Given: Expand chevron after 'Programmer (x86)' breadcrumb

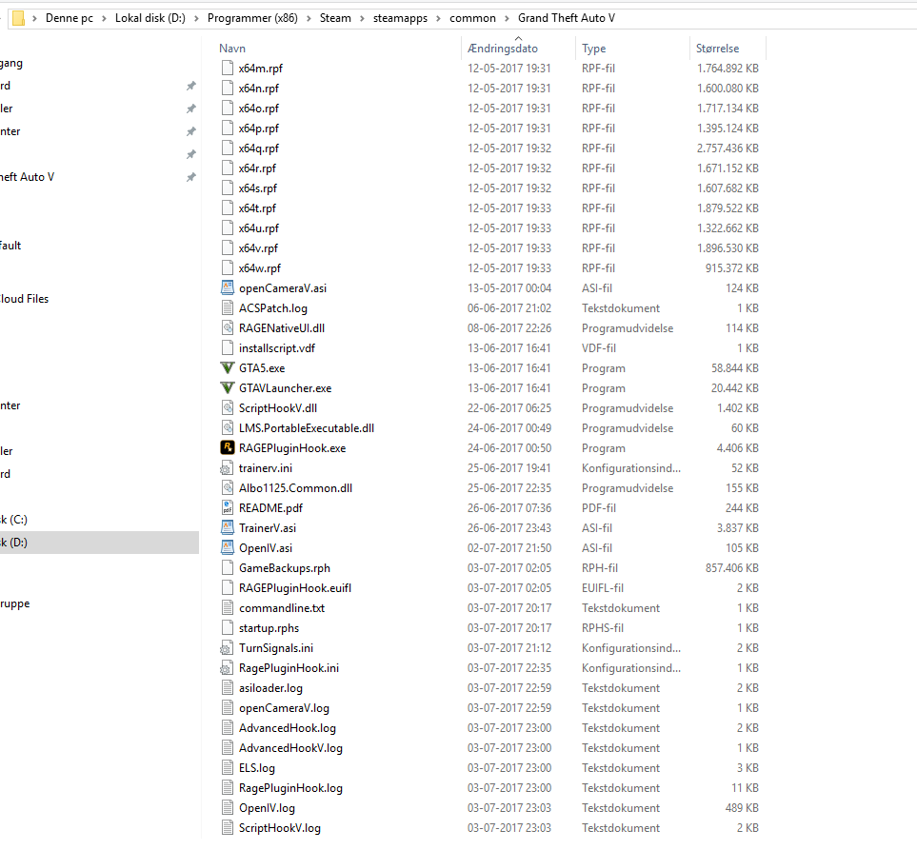Looking at the screenshot, I should 309,18.
